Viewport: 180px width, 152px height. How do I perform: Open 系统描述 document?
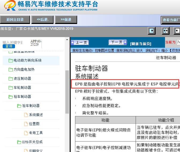point(36,115)
